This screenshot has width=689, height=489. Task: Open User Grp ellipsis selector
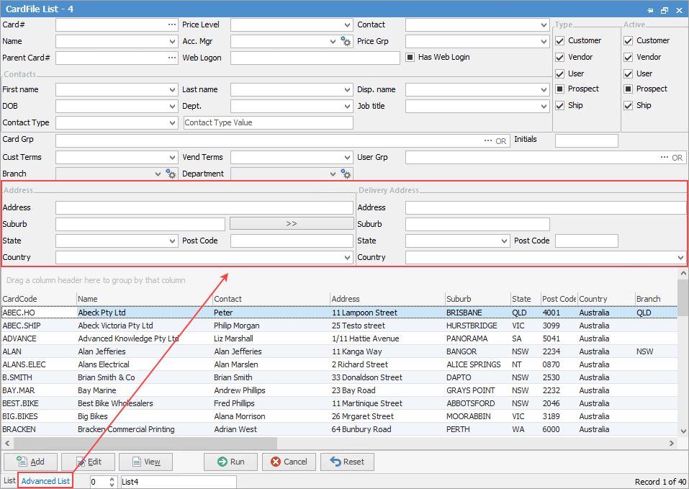(665, 157)
